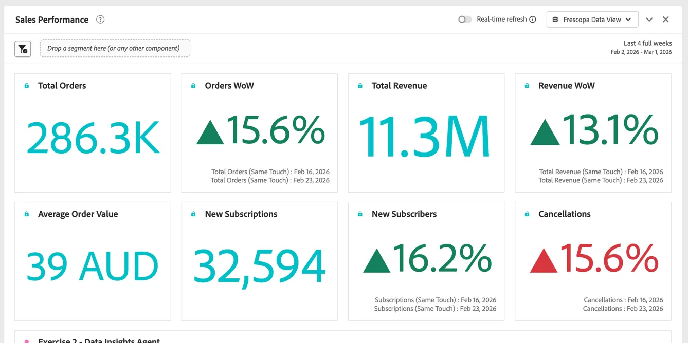Select the Average Order Value card title
This screenshot has height=343, width=688.
tap(78, 214)
